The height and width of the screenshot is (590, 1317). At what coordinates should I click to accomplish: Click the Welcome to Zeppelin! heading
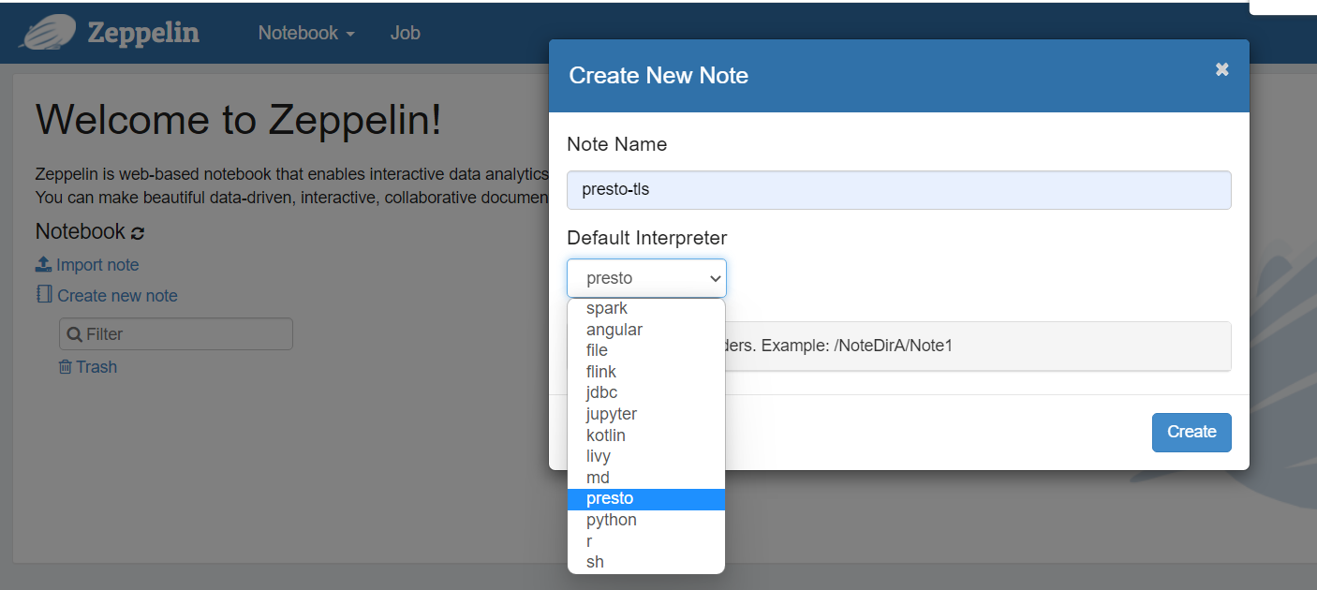coord(238,120)
